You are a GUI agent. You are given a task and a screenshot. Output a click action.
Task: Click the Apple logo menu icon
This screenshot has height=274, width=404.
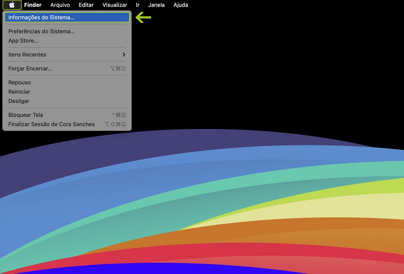[x=12, y=5]
